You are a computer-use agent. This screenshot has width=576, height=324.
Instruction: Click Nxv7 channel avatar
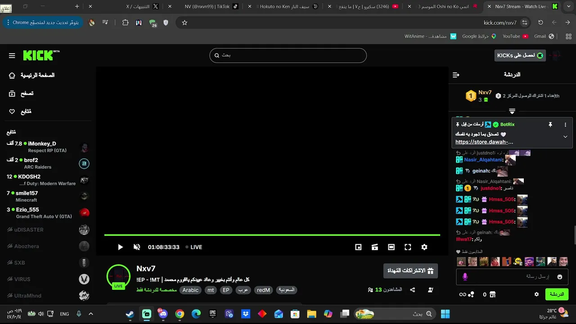118,276
